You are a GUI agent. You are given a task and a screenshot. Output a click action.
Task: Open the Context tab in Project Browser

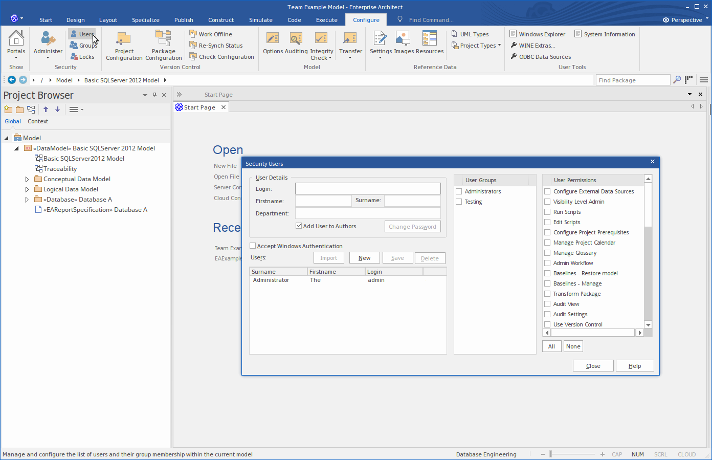38,121
